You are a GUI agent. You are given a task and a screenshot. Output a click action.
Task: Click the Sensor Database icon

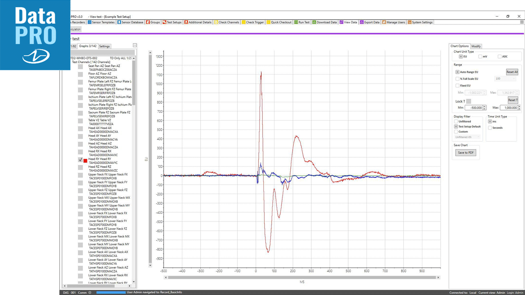(119, 23)
